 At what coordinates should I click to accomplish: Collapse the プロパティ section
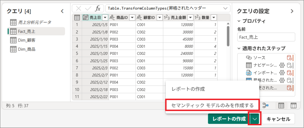point(239,21)
